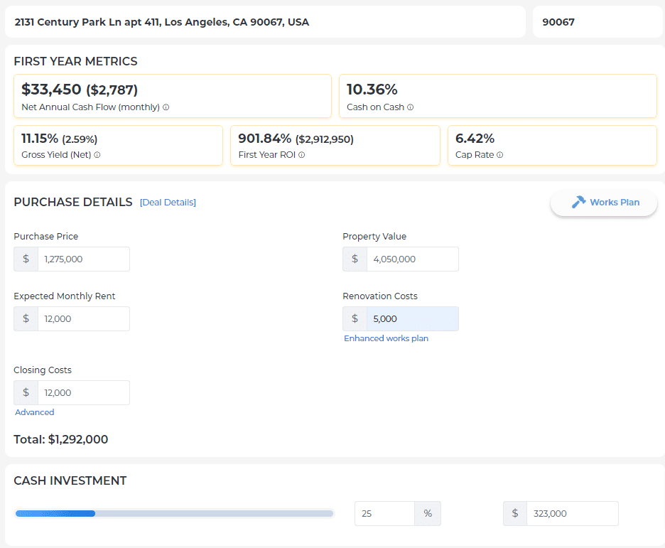This screenshot has width=665, height=548.
Task: Click the Expected Monthly Rent label
Action: (65, 296)
